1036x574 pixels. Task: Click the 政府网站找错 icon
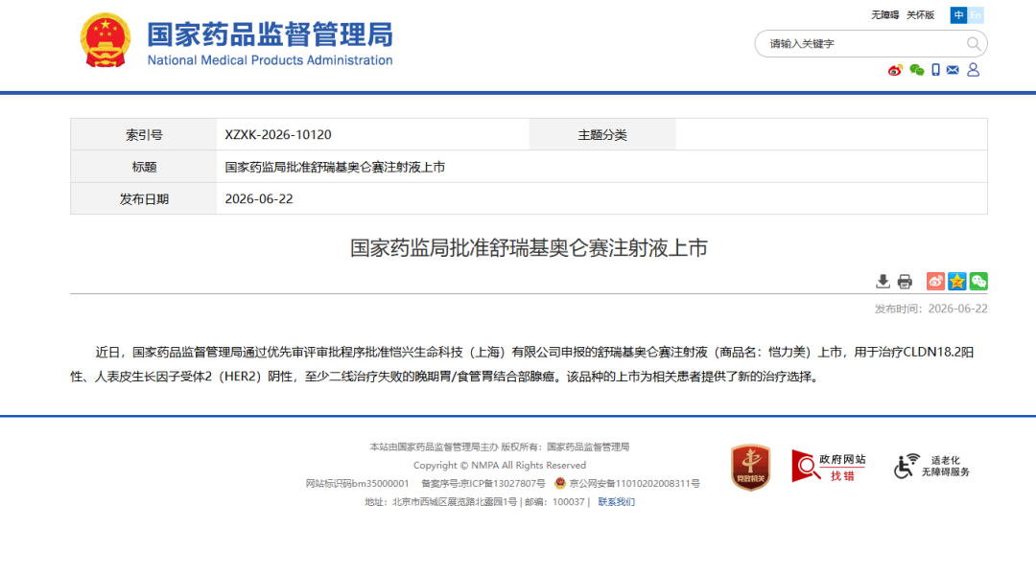[x=829, y=467]
